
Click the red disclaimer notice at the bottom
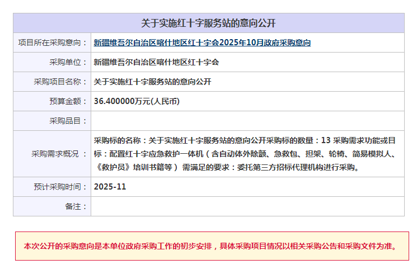coord(210,246)
